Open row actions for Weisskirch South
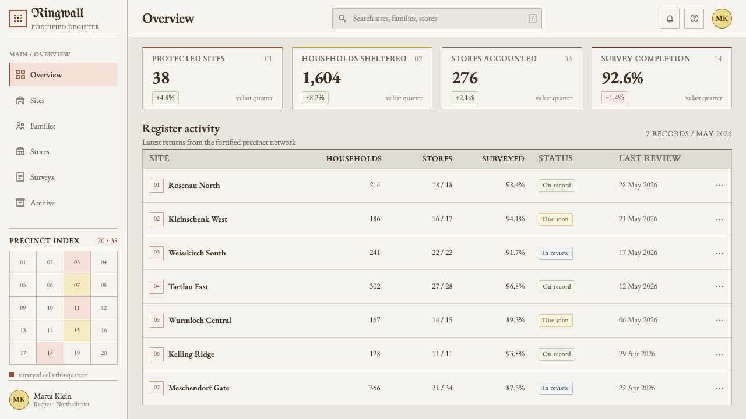 click(x=720, y=253)
